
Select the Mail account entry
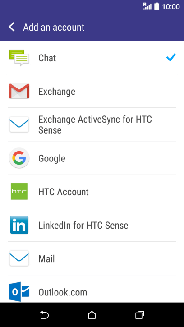pos(92,258)
